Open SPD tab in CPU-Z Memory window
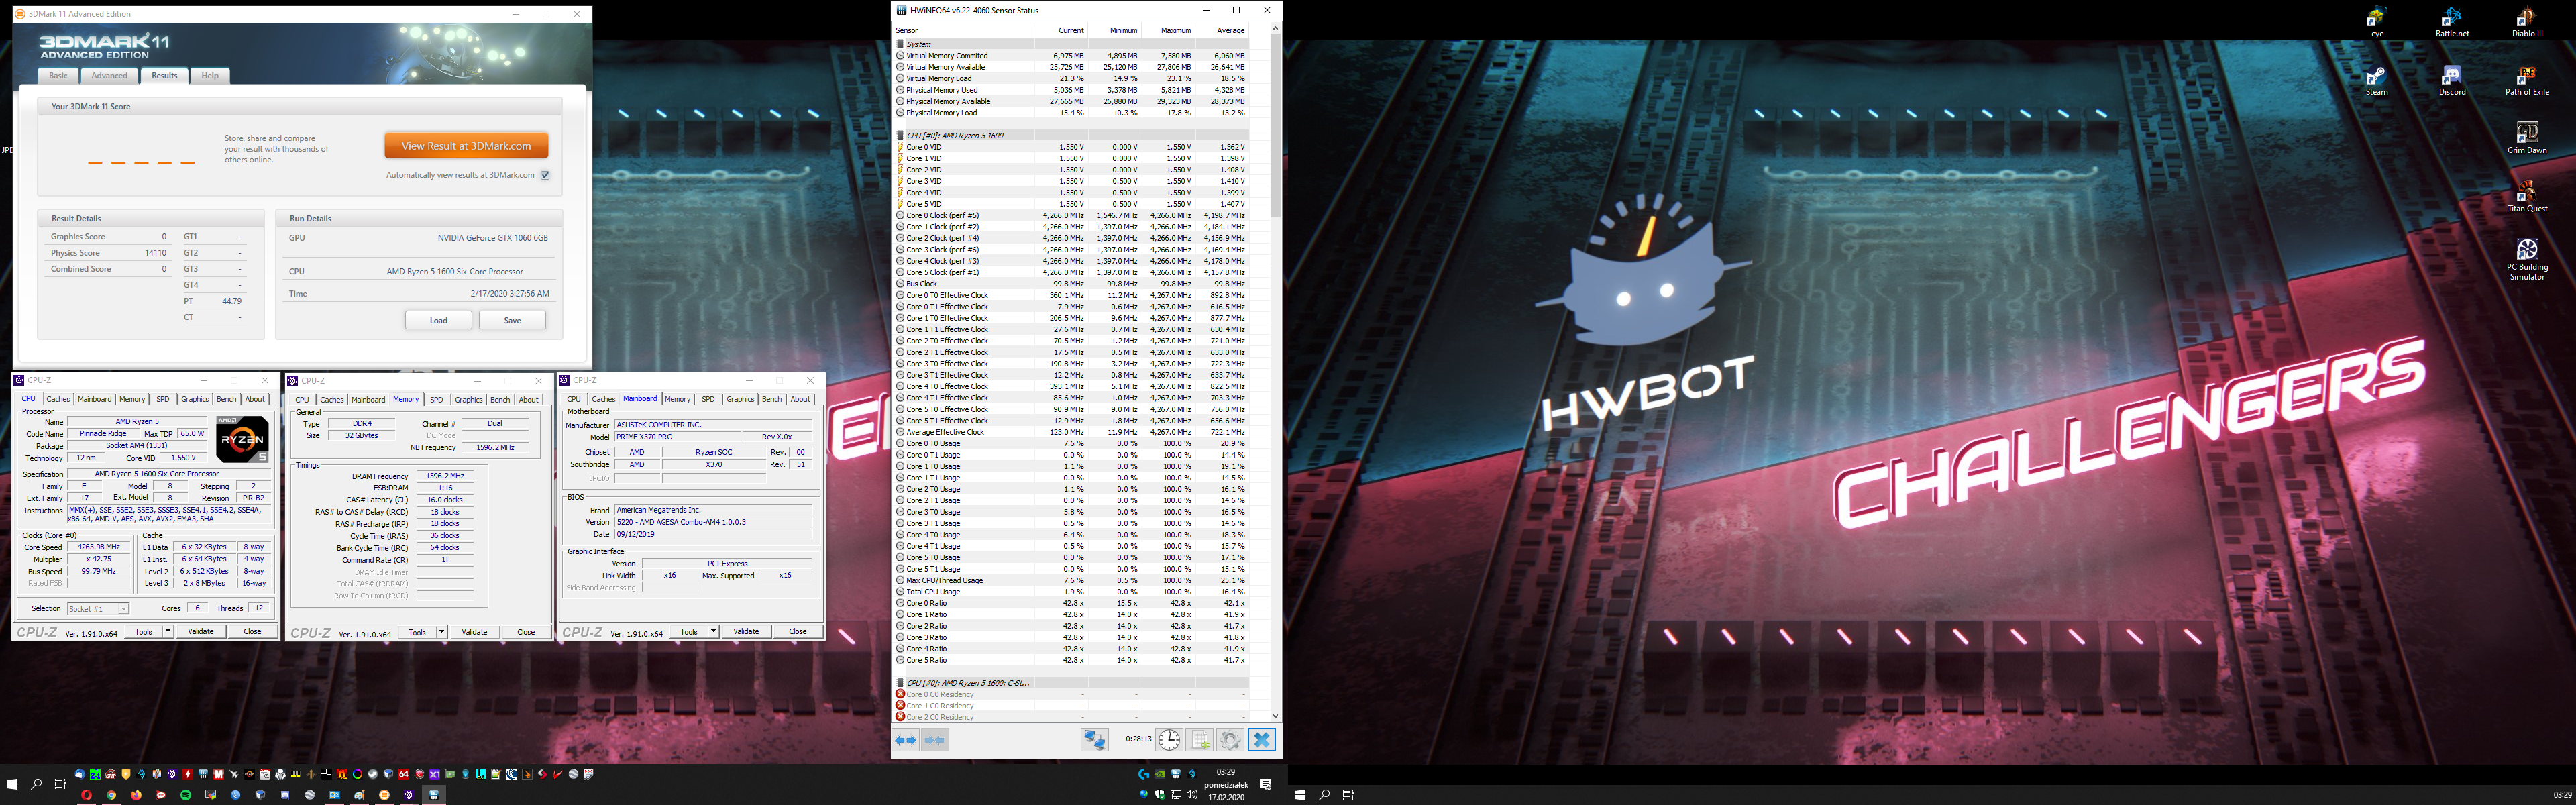This screenshot has height=805, width=2576. [436, 400]
